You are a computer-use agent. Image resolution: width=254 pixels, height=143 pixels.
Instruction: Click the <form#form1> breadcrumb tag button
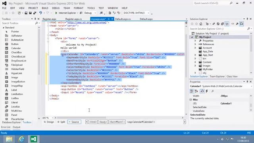tap(117, 122)
